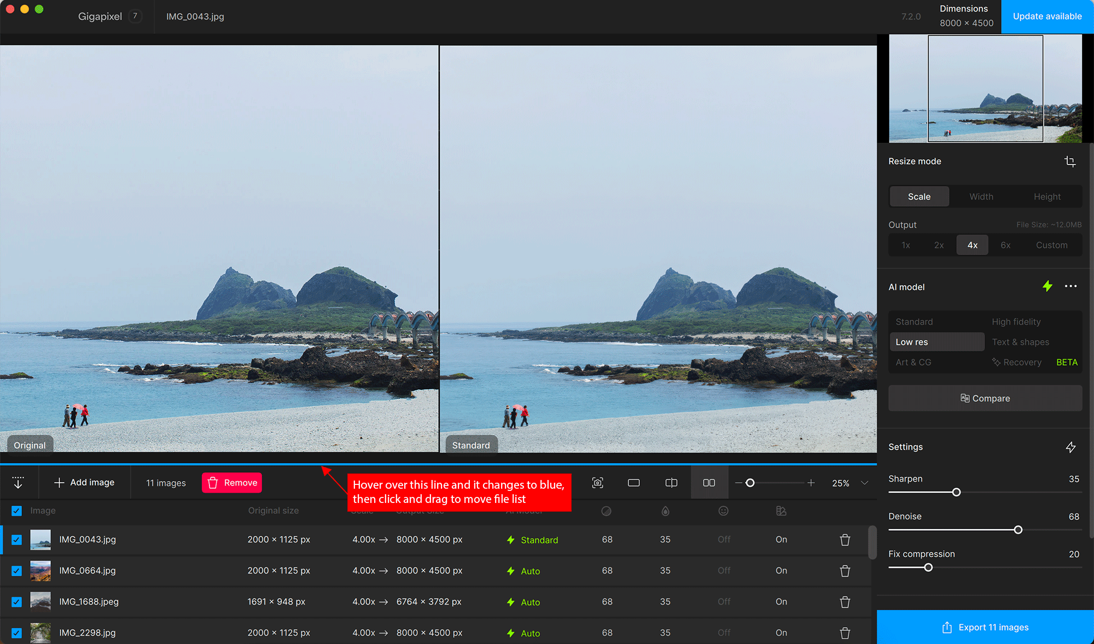Select the Recovery BETA AI model
1094x644 pixels.
coord(1033,362)
